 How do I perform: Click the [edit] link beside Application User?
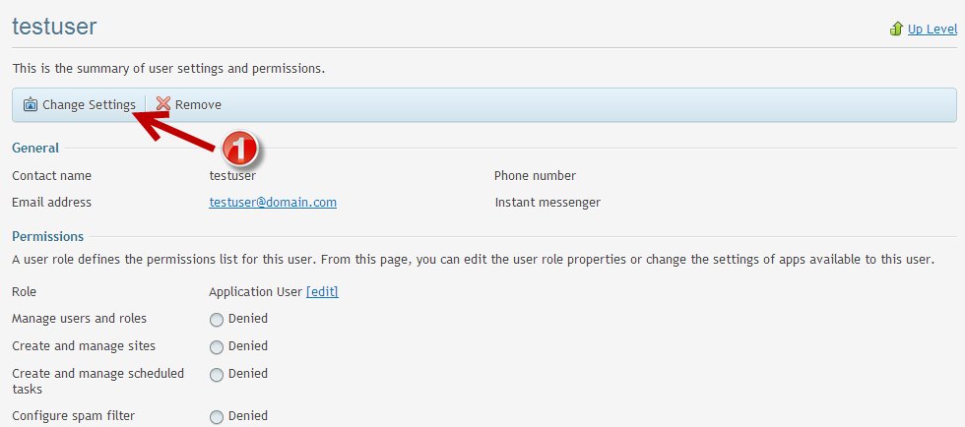point(322,291)
